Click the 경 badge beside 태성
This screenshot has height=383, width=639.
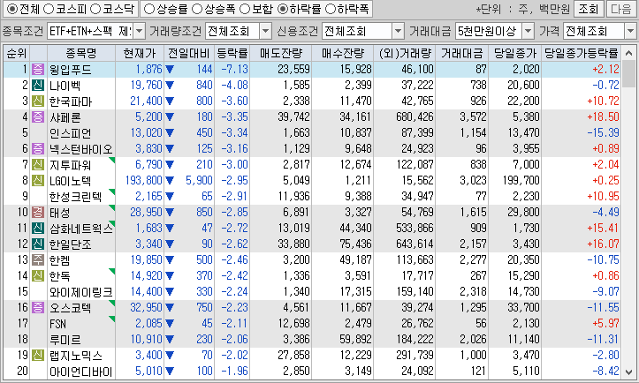tap(38, 212)
